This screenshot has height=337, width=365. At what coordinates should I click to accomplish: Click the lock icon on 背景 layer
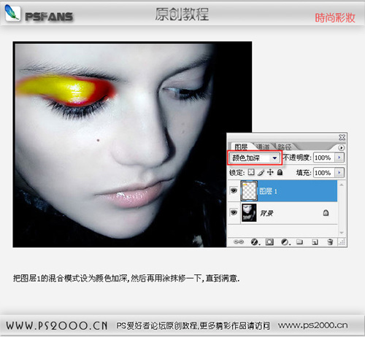point(326,213)
